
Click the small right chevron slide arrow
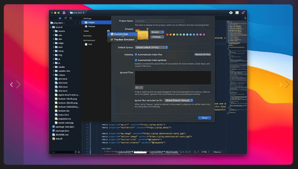click(280, 85)
